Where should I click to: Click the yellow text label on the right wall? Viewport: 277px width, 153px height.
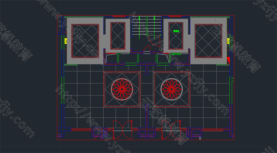pyautogui.click(x=228, y=42)
